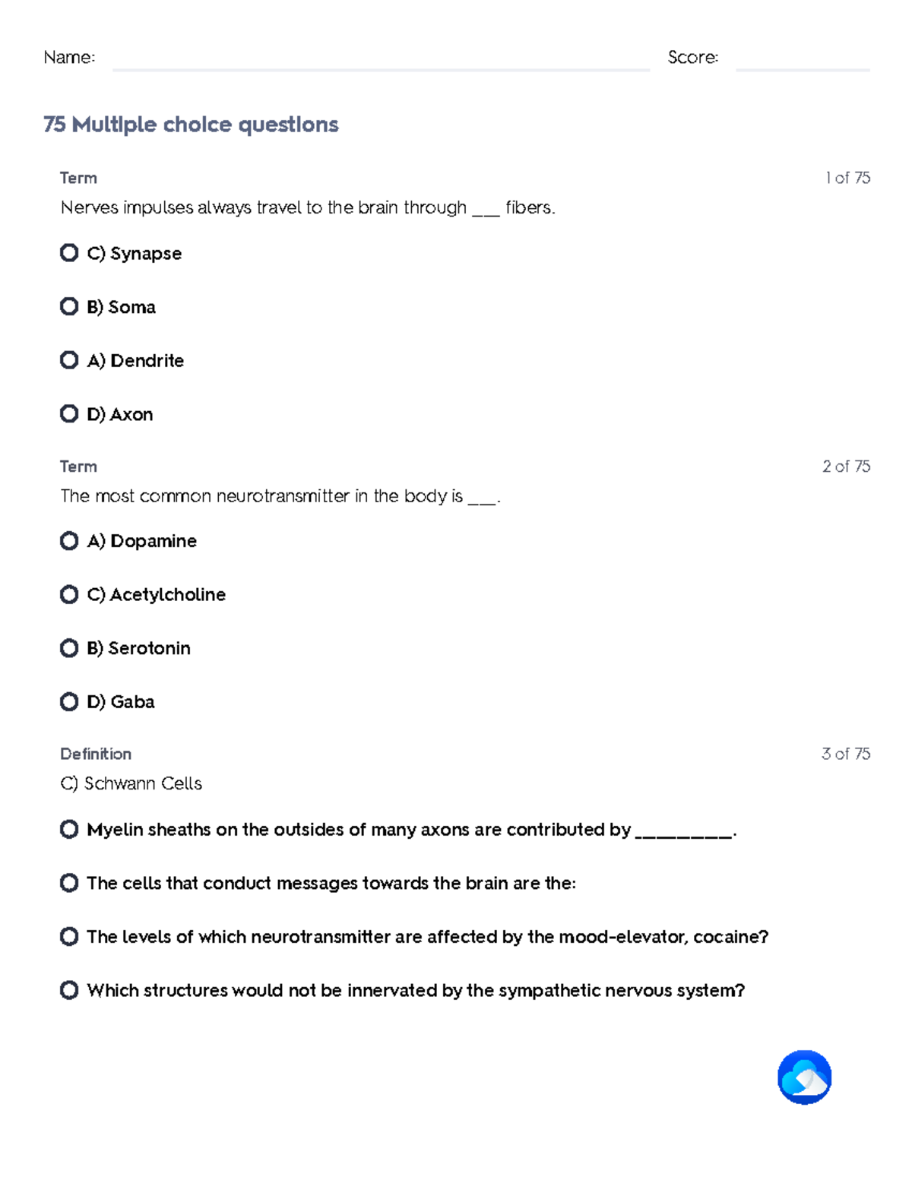The height and width of the screenshot is (1180, 912).
Task: Click the 'C) Schwann Cells' definition text
Action: (x=131, y=783)
